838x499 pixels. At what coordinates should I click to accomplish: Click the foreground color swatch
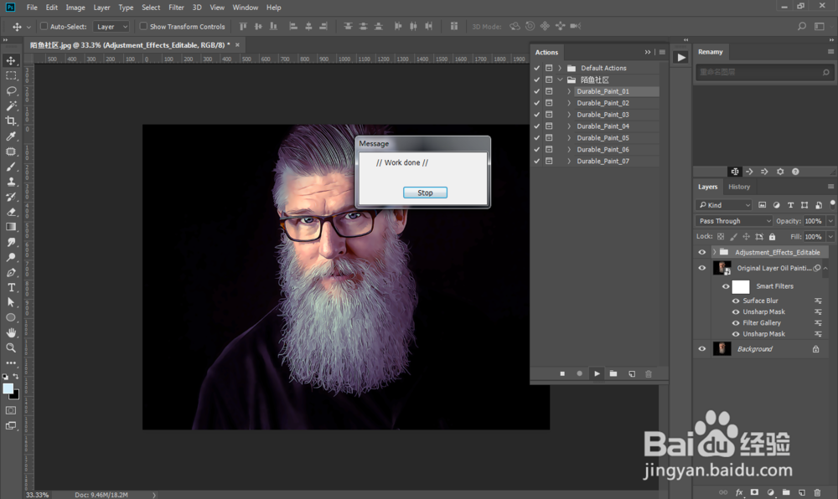click(x=8, y=388)
